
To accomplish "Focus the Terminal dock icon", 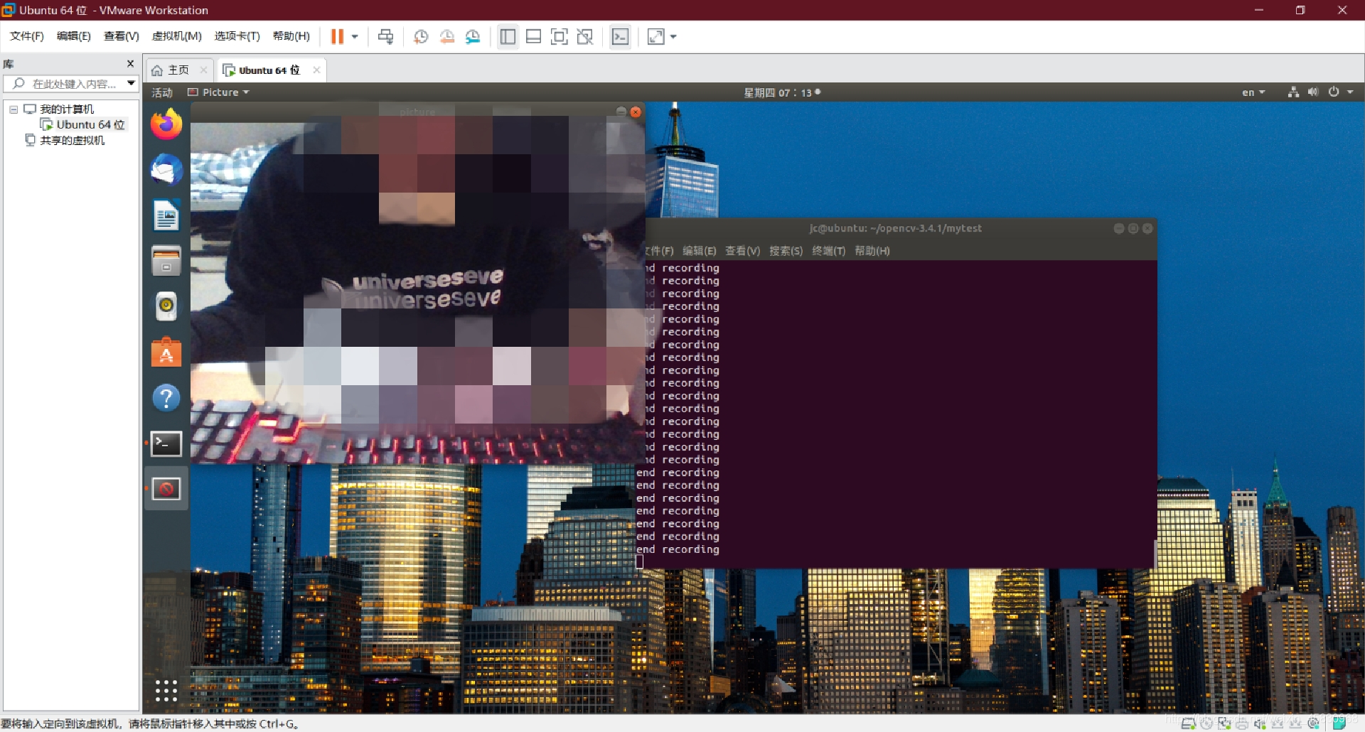I will coord(166,444).
